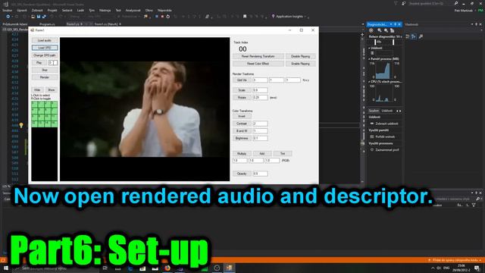
Task: Focus the Opacity value input field
Action: (x=260, y=174)
